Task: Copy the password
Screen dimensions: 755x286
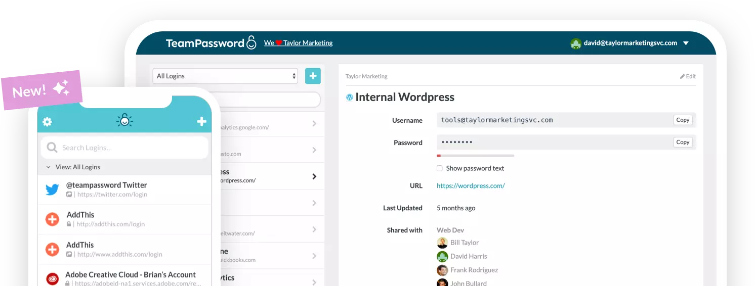Action: (683, 142)
